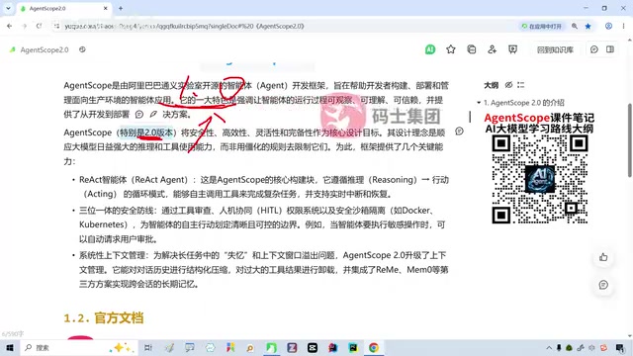
Task: Click the outline list-style icon beside 大纲
Action: pos(521,85)
